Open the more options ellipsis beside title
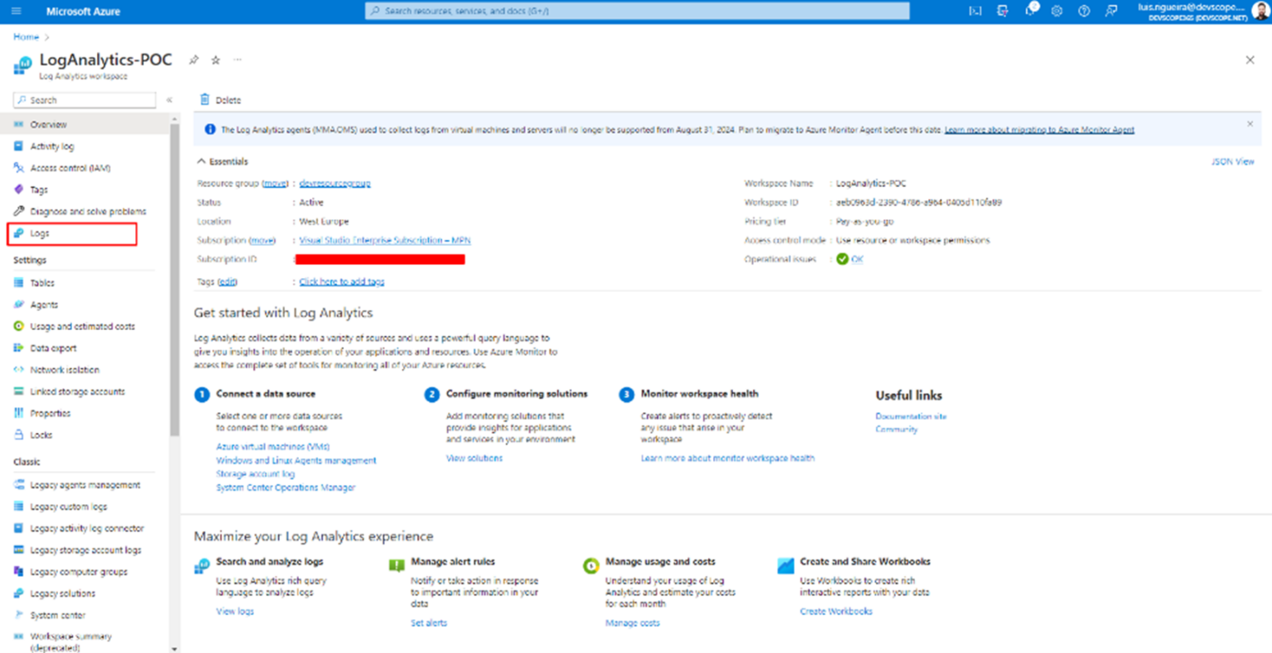1272x653 pixels. point(238,60)
